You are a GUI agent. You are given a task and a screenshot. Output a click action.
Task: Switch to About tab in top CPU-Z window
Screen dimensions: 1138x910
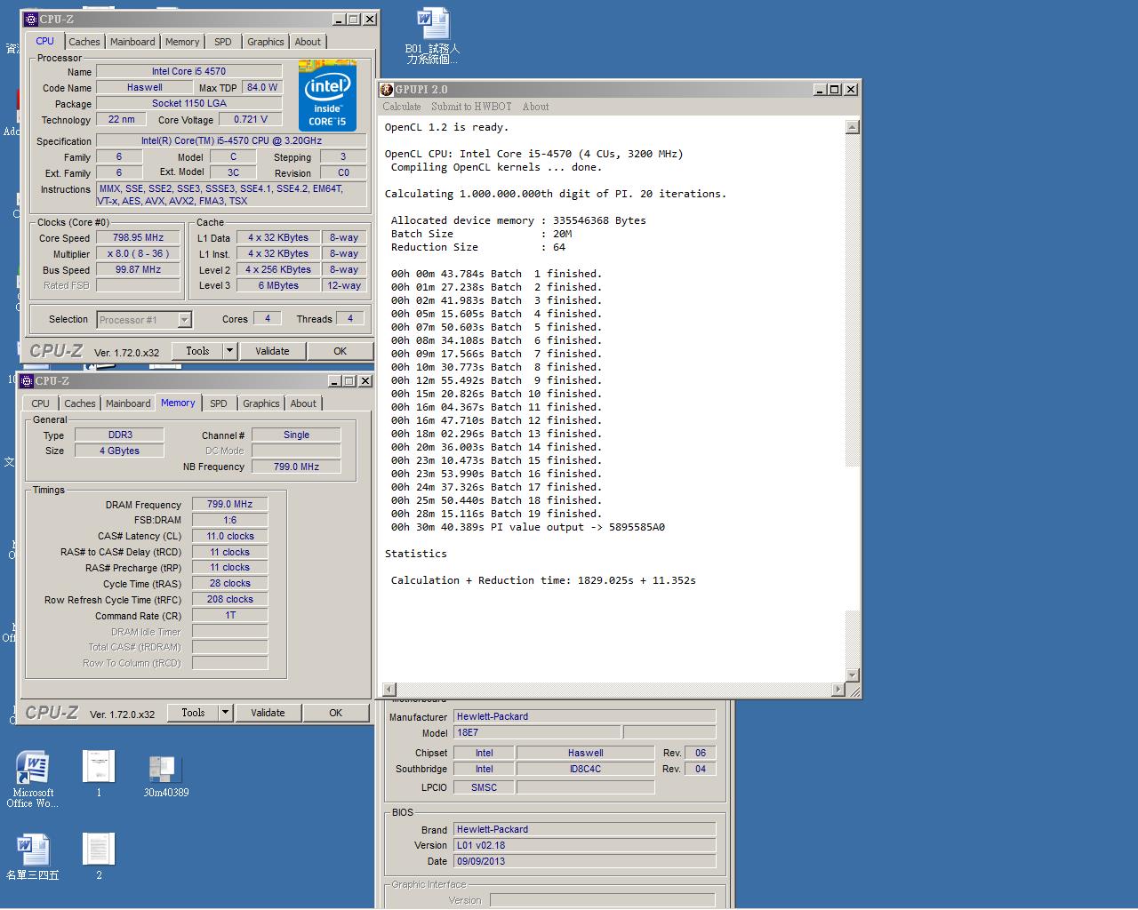point(308,42)
